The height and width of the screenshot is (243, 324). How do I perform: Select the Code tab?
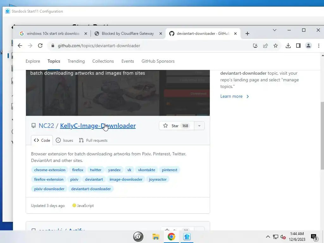(x=42, y=140)
